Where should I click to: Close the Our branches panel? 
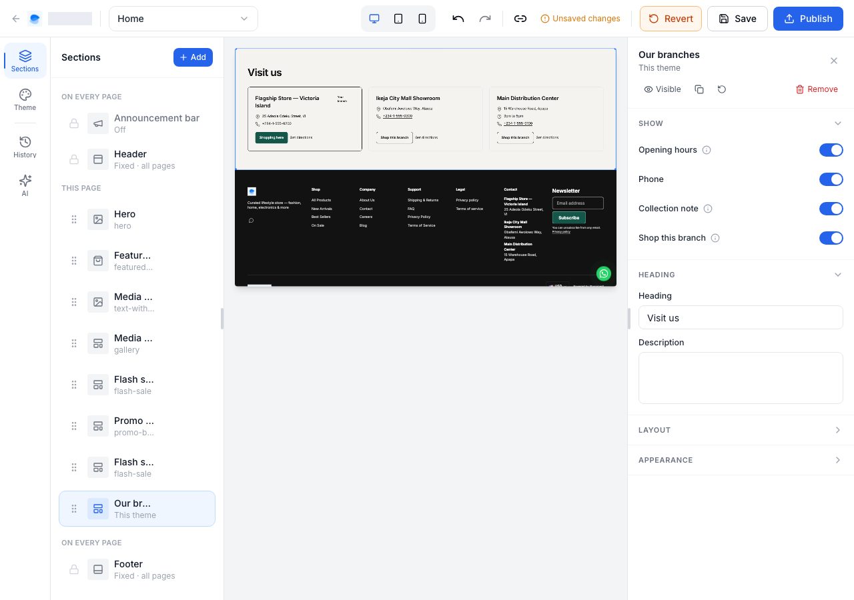[834, 61]
